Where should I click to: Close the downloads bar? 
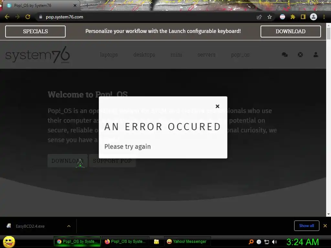[325, 226]
